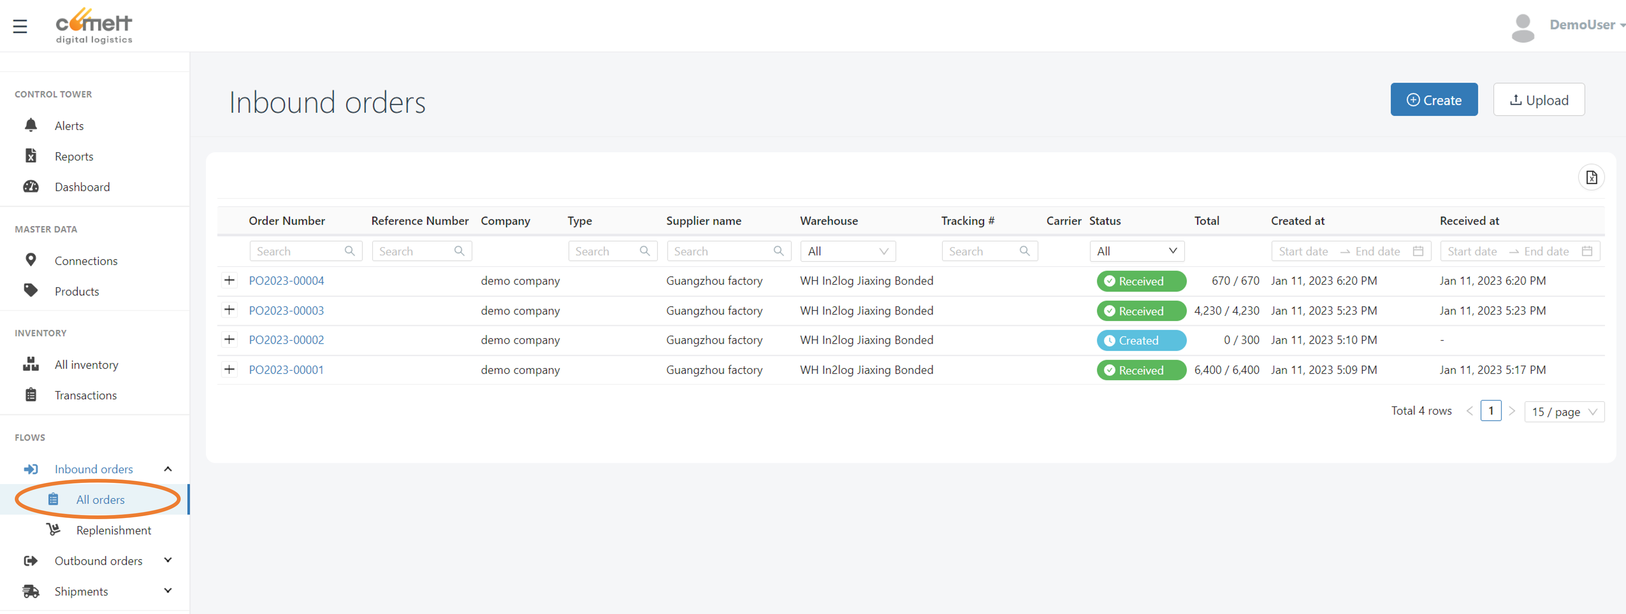Click the Reports spreadsheet icon

coord(30,156)
